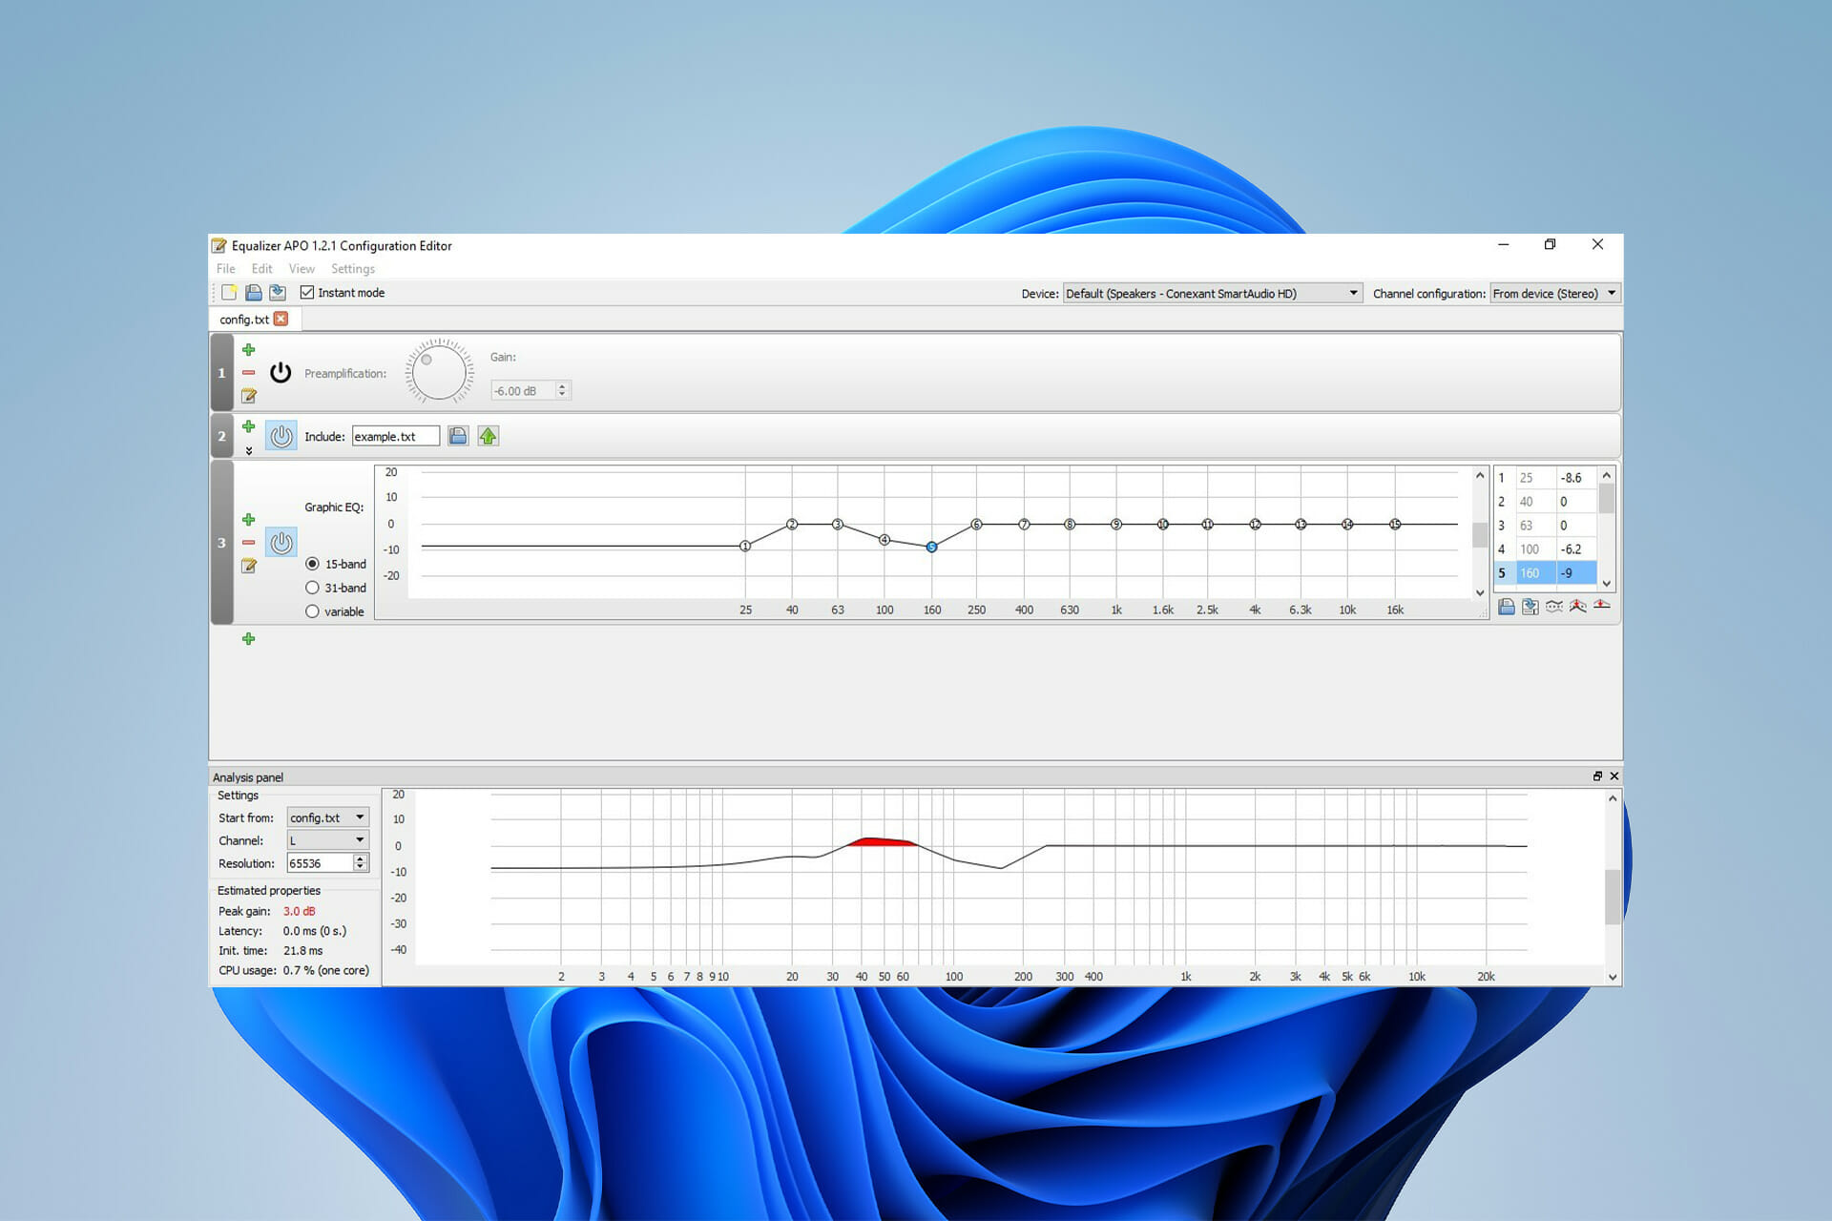Open the file browser for Include filter
Viewport: 1832px width, 1221px height.
click(x=458, y=436)
